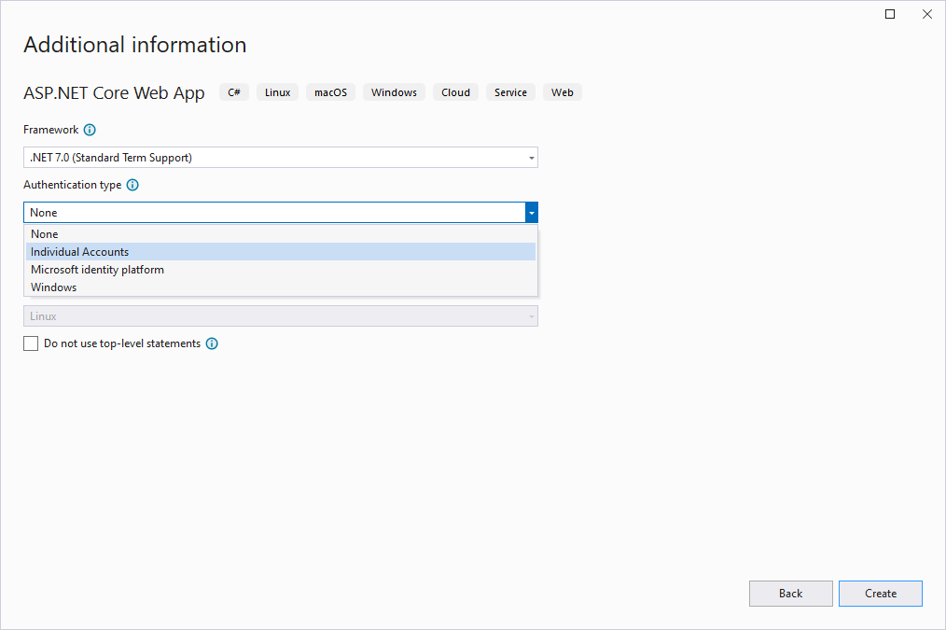Open the Framework dropdown

pos(281,158)
